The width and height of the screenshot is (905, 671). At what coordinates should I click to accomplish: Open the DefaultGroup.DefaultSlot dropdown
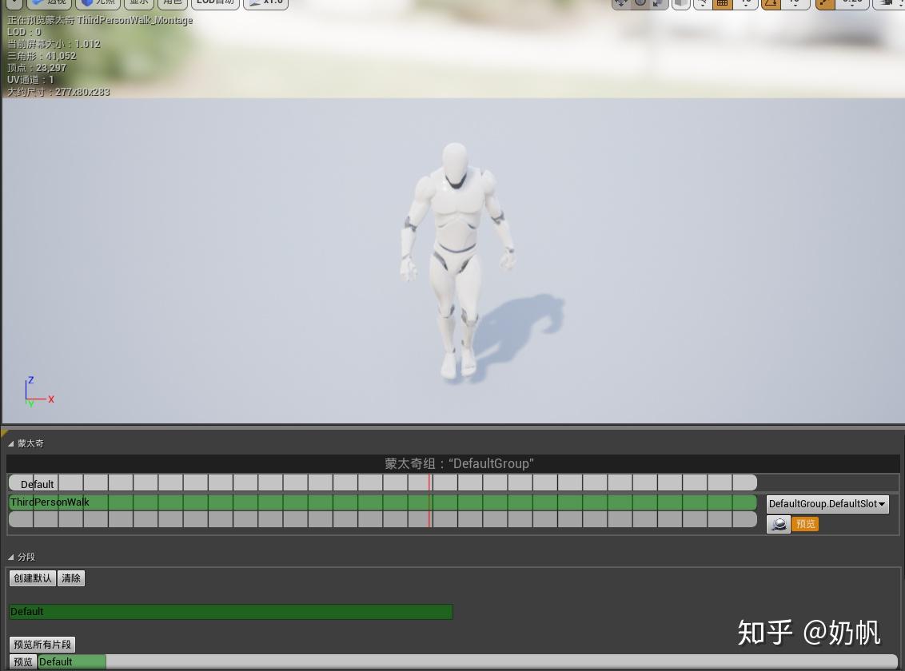[x=827, y=504]
